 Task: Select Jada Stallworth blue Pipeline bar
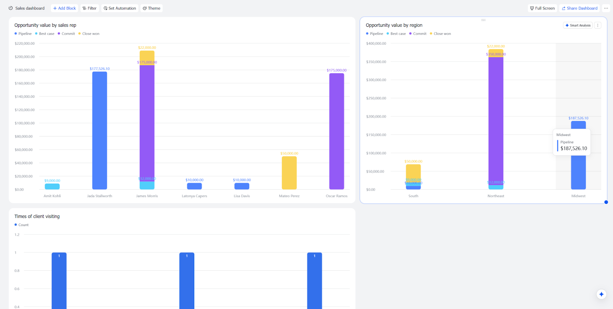click(x=100, y=130)
